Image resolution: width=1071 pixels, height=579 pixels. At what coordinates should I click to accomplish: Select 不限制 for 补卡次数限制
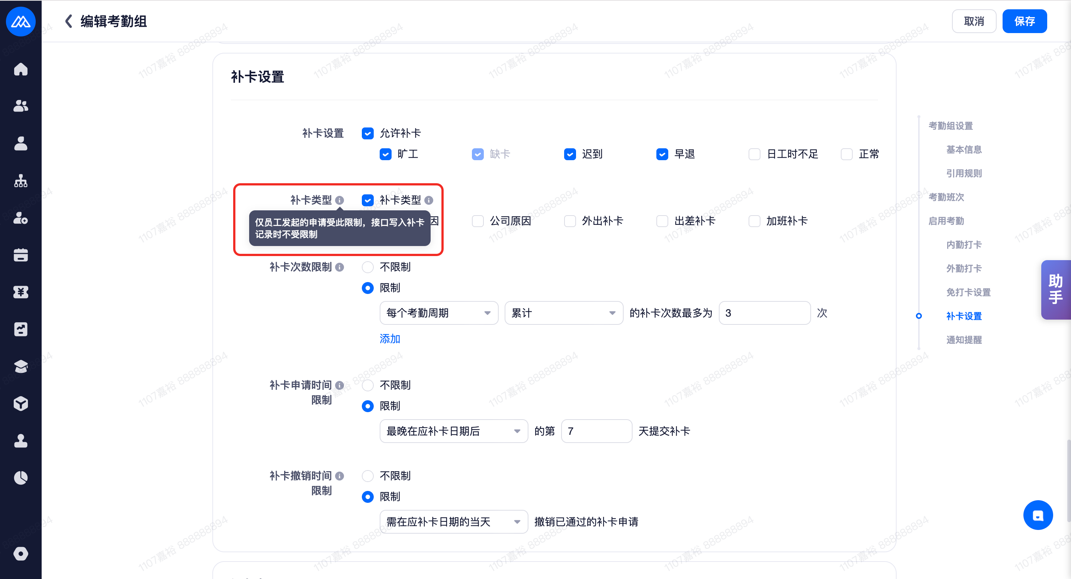367,267
